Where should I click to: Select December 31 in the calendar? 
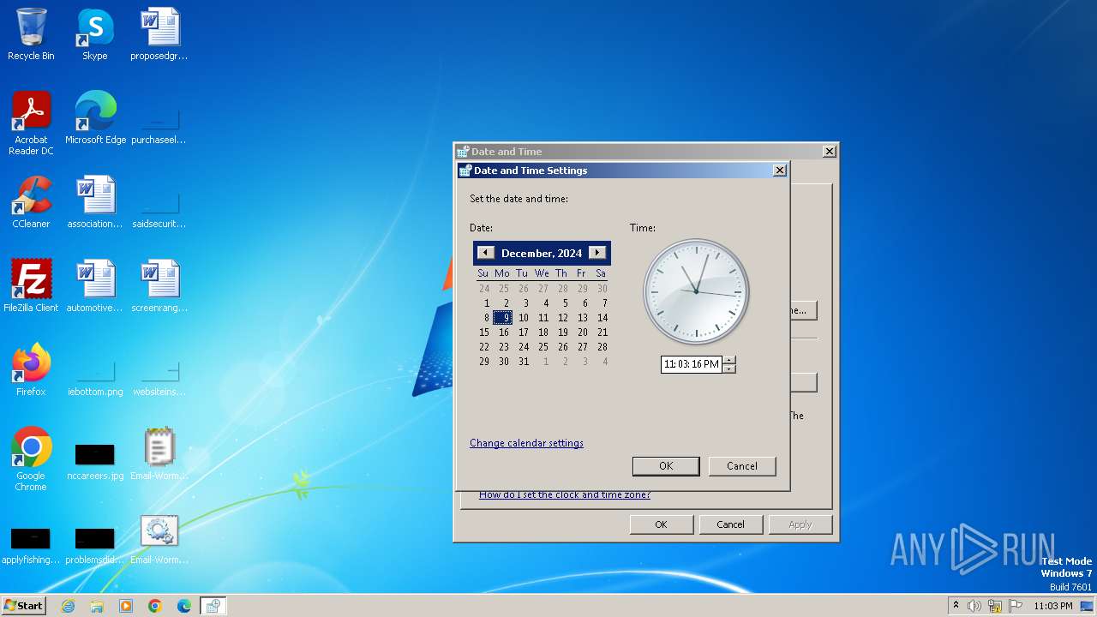[x=524, y=362]
